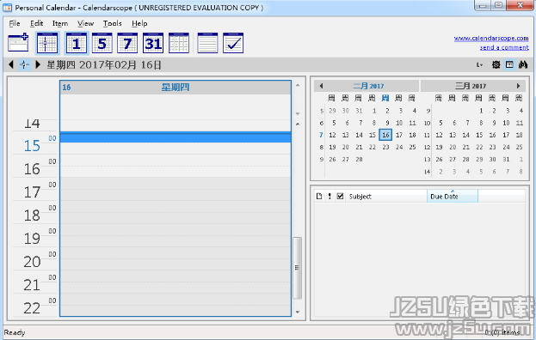Open the Tools menu
Viewport: 536px width, 340px height.
click(113, 23)
